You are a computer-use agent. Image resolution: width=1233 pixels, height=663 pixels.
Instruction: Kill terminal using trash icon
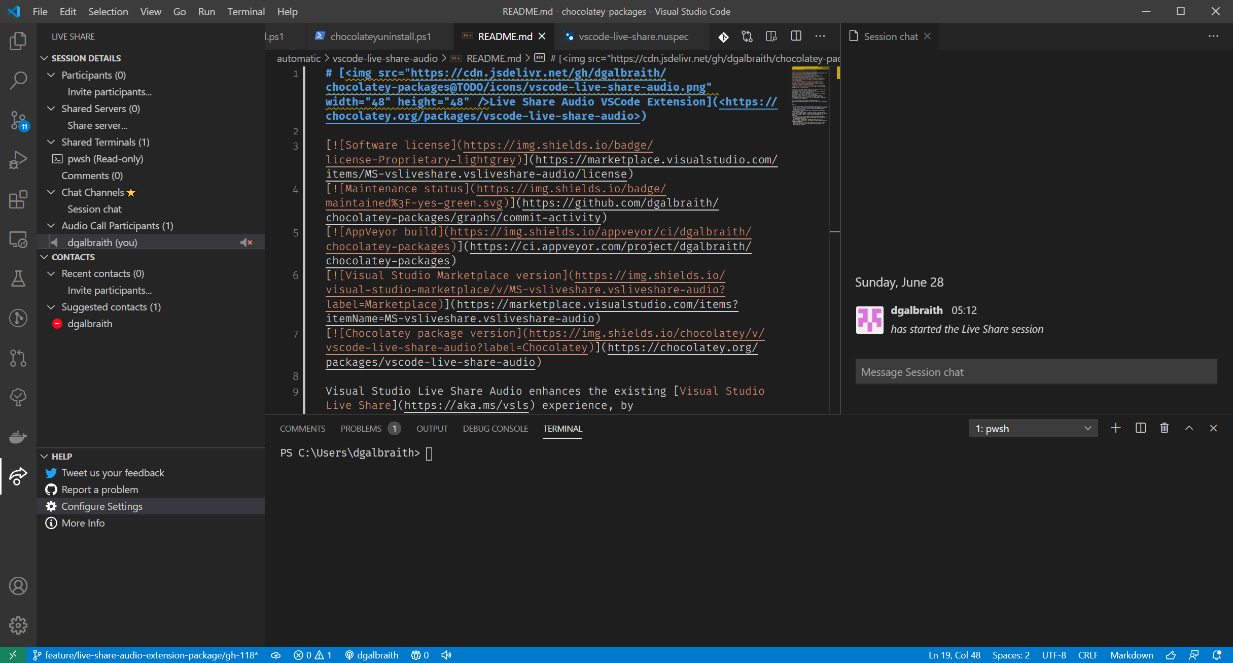coord(1165,428)
